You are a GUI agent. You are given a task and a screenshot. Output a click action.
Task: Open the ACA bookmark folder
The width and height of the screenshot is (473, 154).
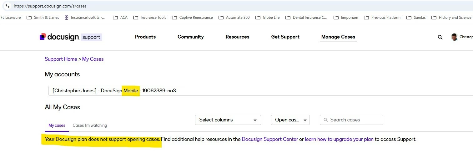120,18
